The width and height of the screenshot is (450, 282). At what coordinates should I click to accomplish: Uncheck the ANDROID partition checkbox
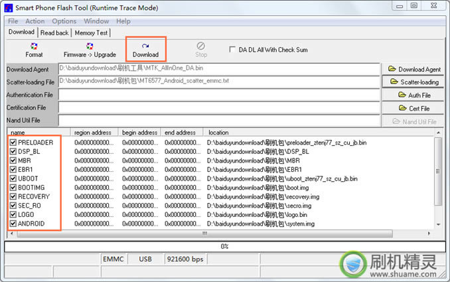(x=13, y=224)
